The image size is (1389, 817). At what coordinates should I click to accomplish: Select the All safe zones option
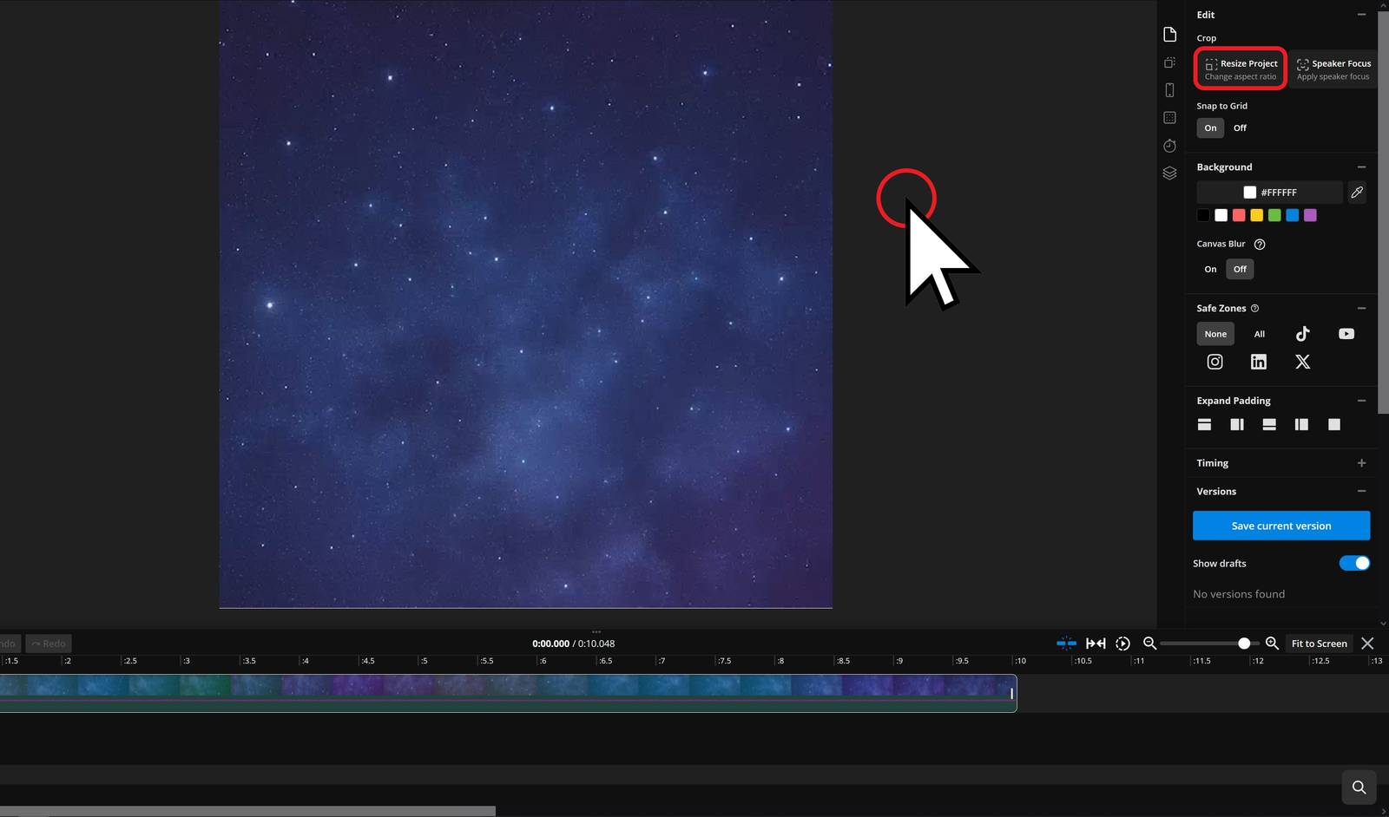tap(1259, 333)
